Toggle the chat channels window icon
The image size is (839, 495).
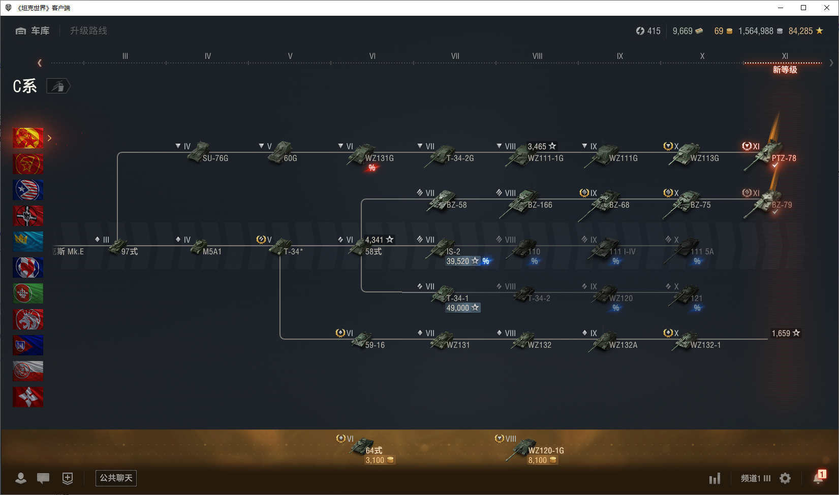(43, 478)
